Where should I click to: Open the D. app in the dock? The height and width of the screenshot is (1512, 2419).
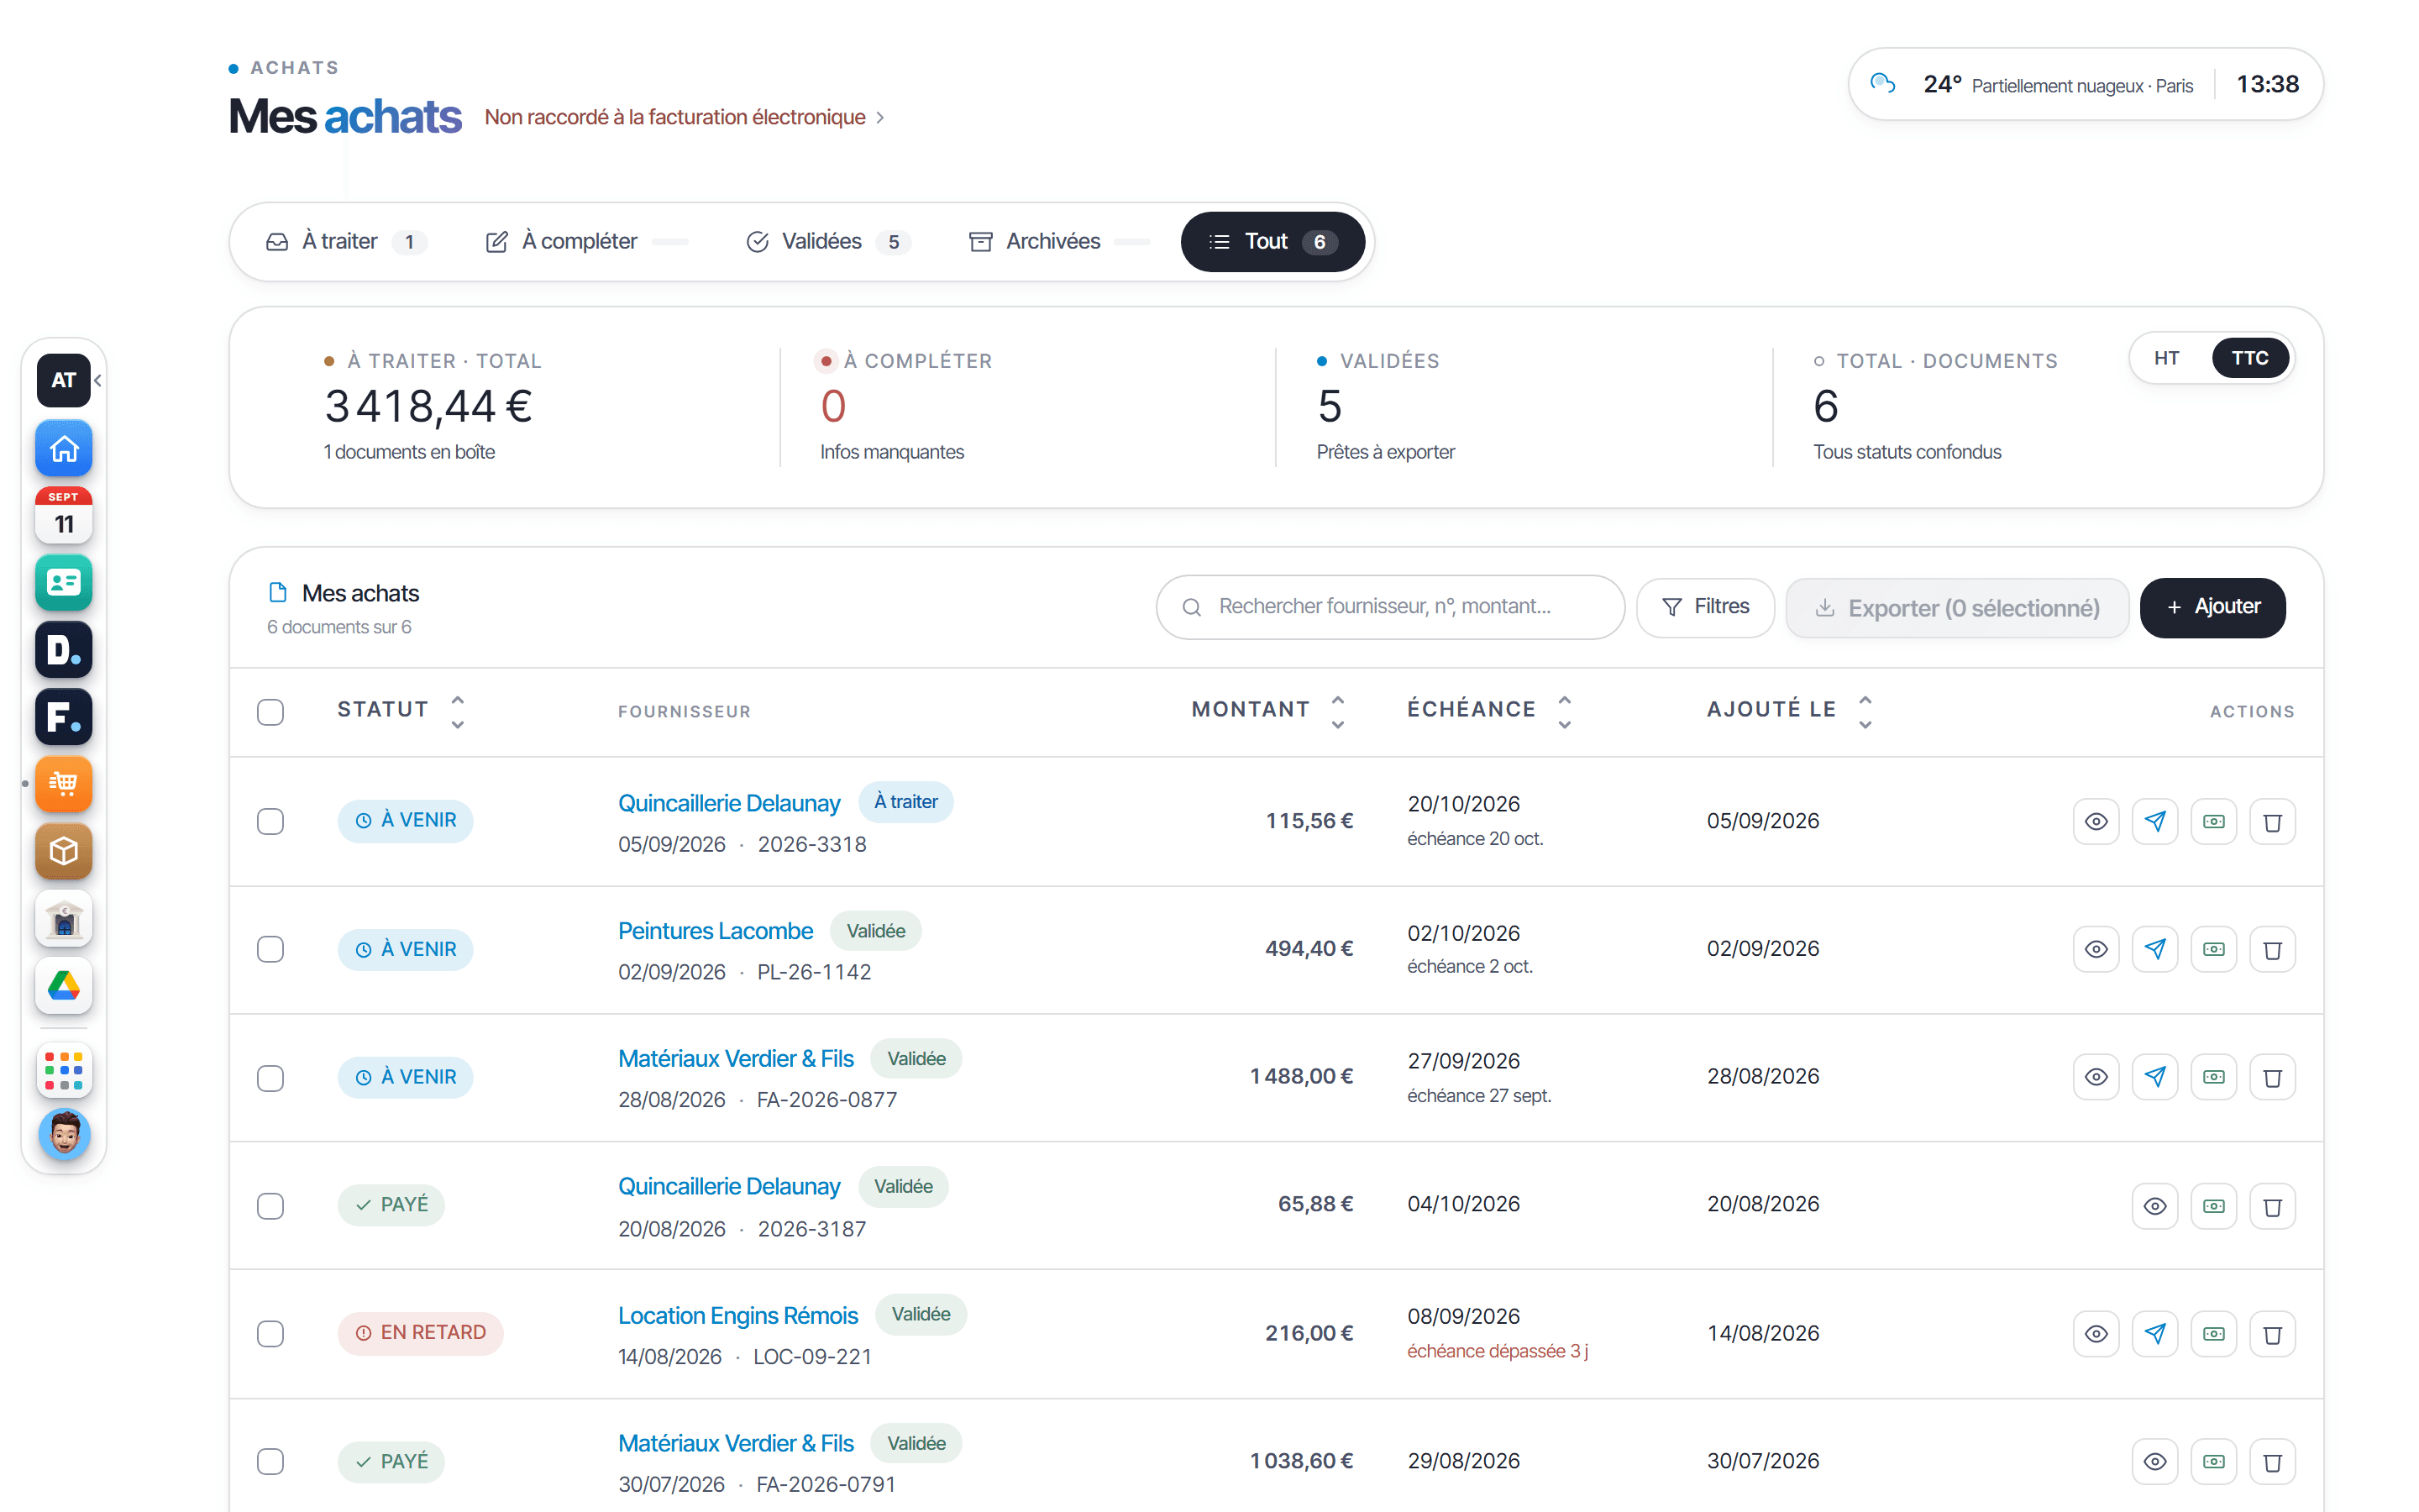click(64, 649)
